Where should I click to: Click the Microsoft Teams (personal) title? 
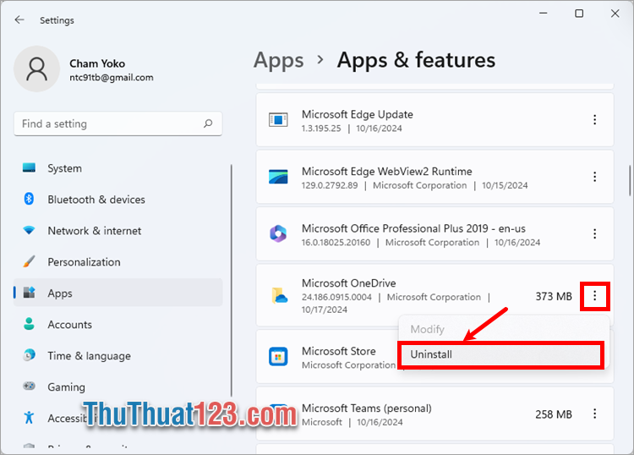(367, 408)
